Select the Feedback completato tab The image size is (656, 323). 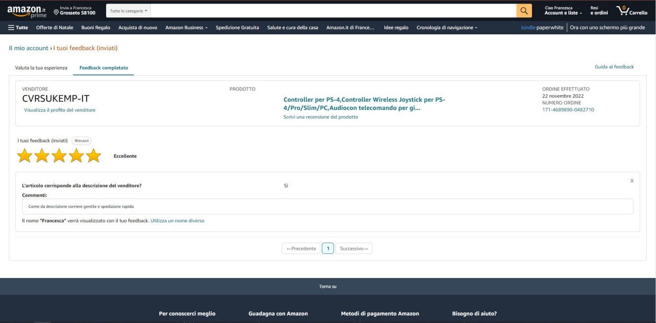point(104,68)
